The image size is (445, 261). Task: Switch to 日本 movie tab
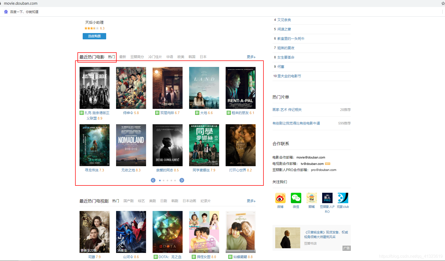pyautogui.click(x=203, y=57)
